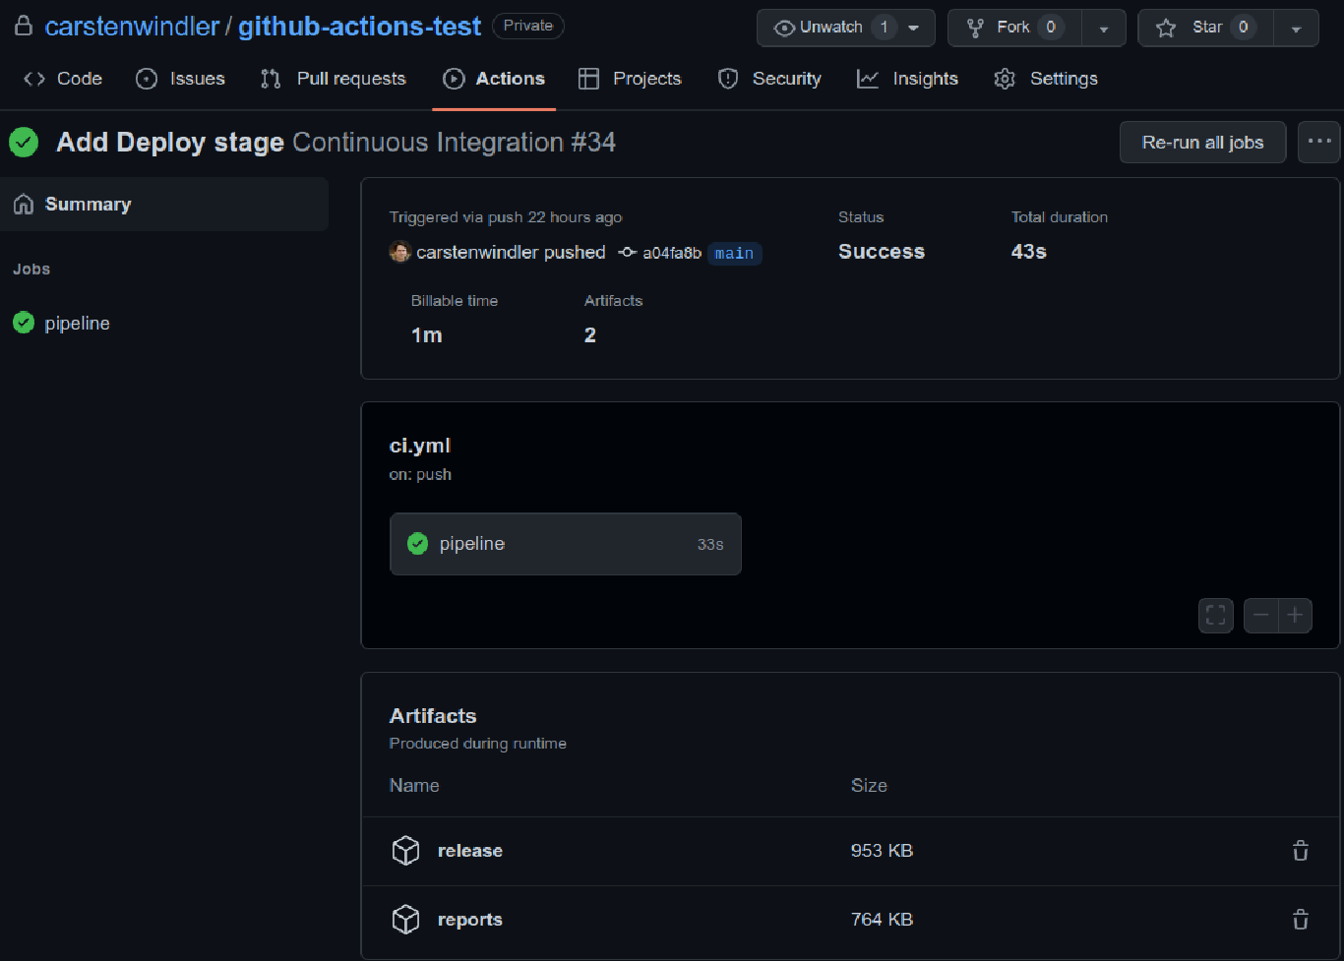Delete the release artifact trash icon
The image size is (1344, 961).
click(x=1301, y=851)
